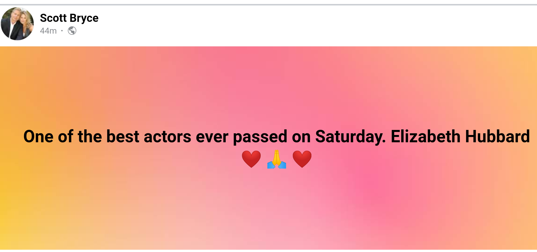This screenshot has height=252, width=537.
Task: Click the word "Saturday" in the post
Action: tap(350, 137)
